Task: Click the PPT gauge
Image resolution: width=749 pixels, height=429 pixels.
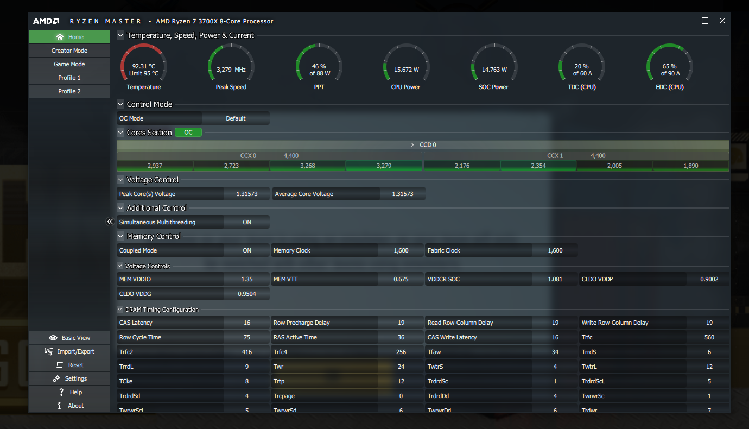Action: coord(319,67)
